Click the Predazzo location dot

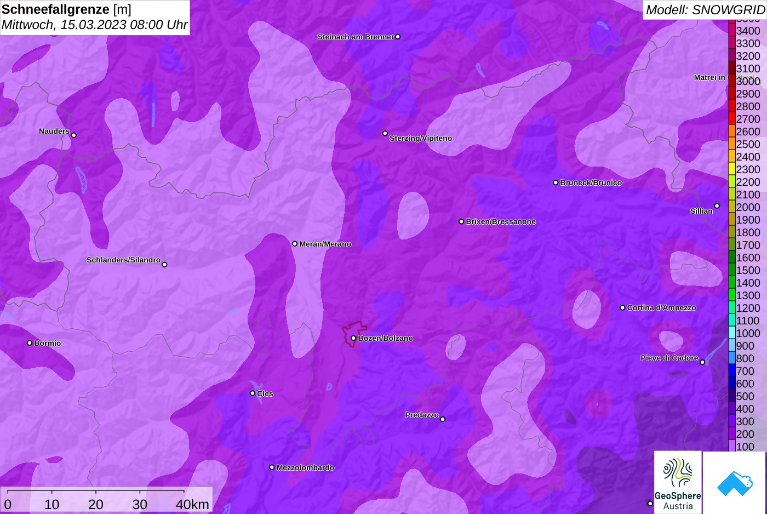(443, 419)
